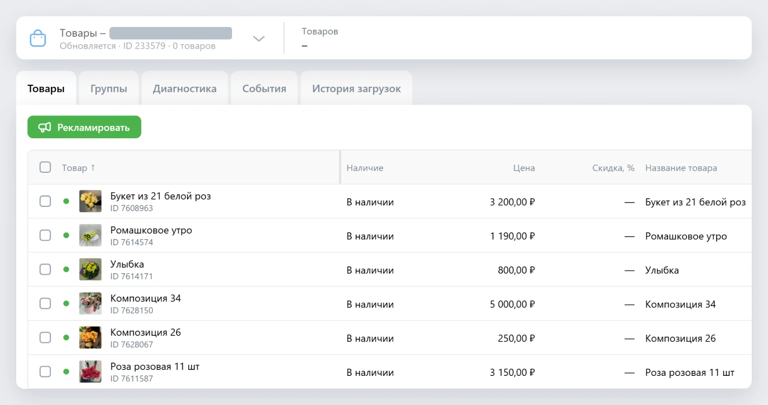Expand the catalog selector chevron

(259, 38)
